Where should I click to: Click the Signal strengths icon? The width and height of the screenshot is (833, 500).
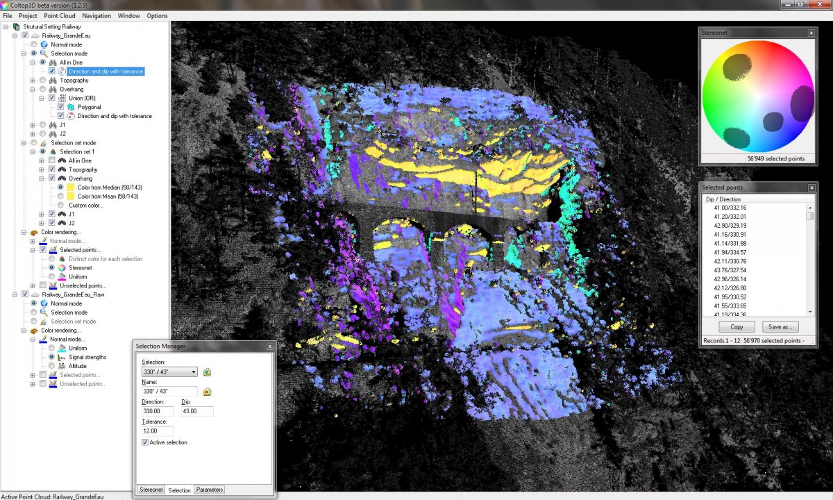coord(62,357)
